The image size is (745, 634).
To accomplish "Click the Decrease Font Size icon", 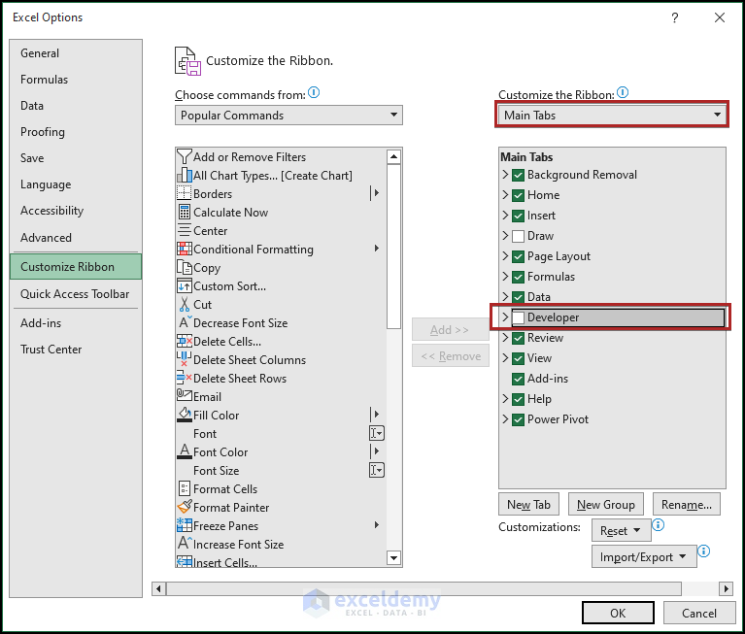I will coord(185,323).
